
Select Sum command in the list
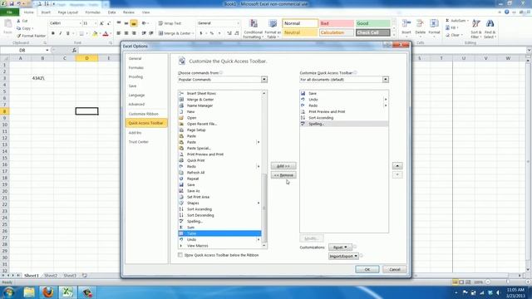(x=219, y=228)
